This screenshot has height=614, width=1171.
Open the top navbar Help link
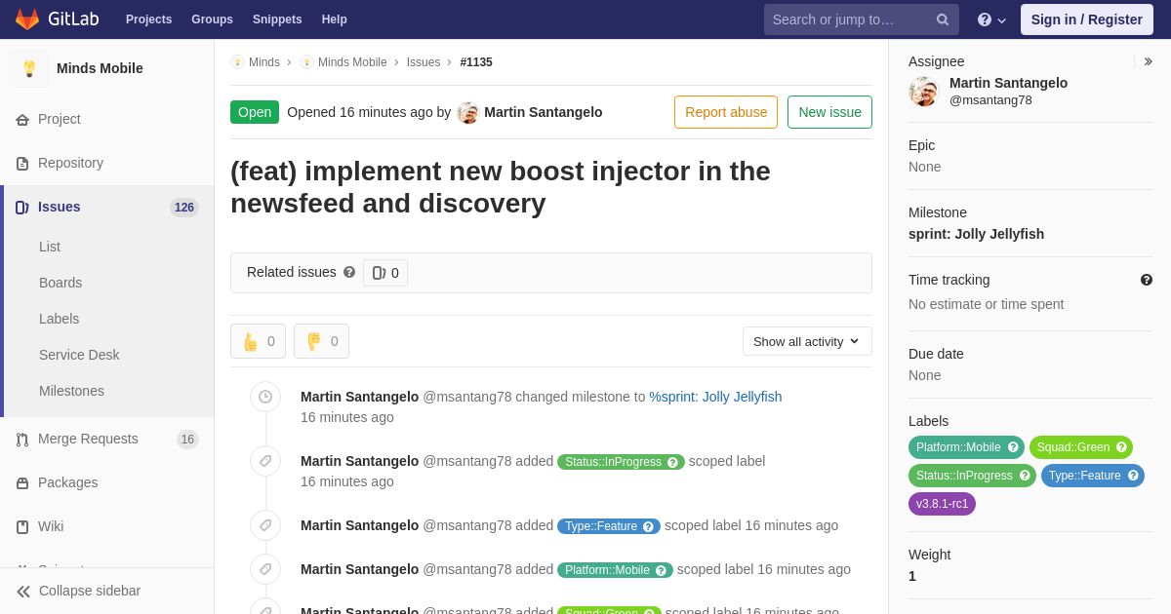(x=335, y=19)
